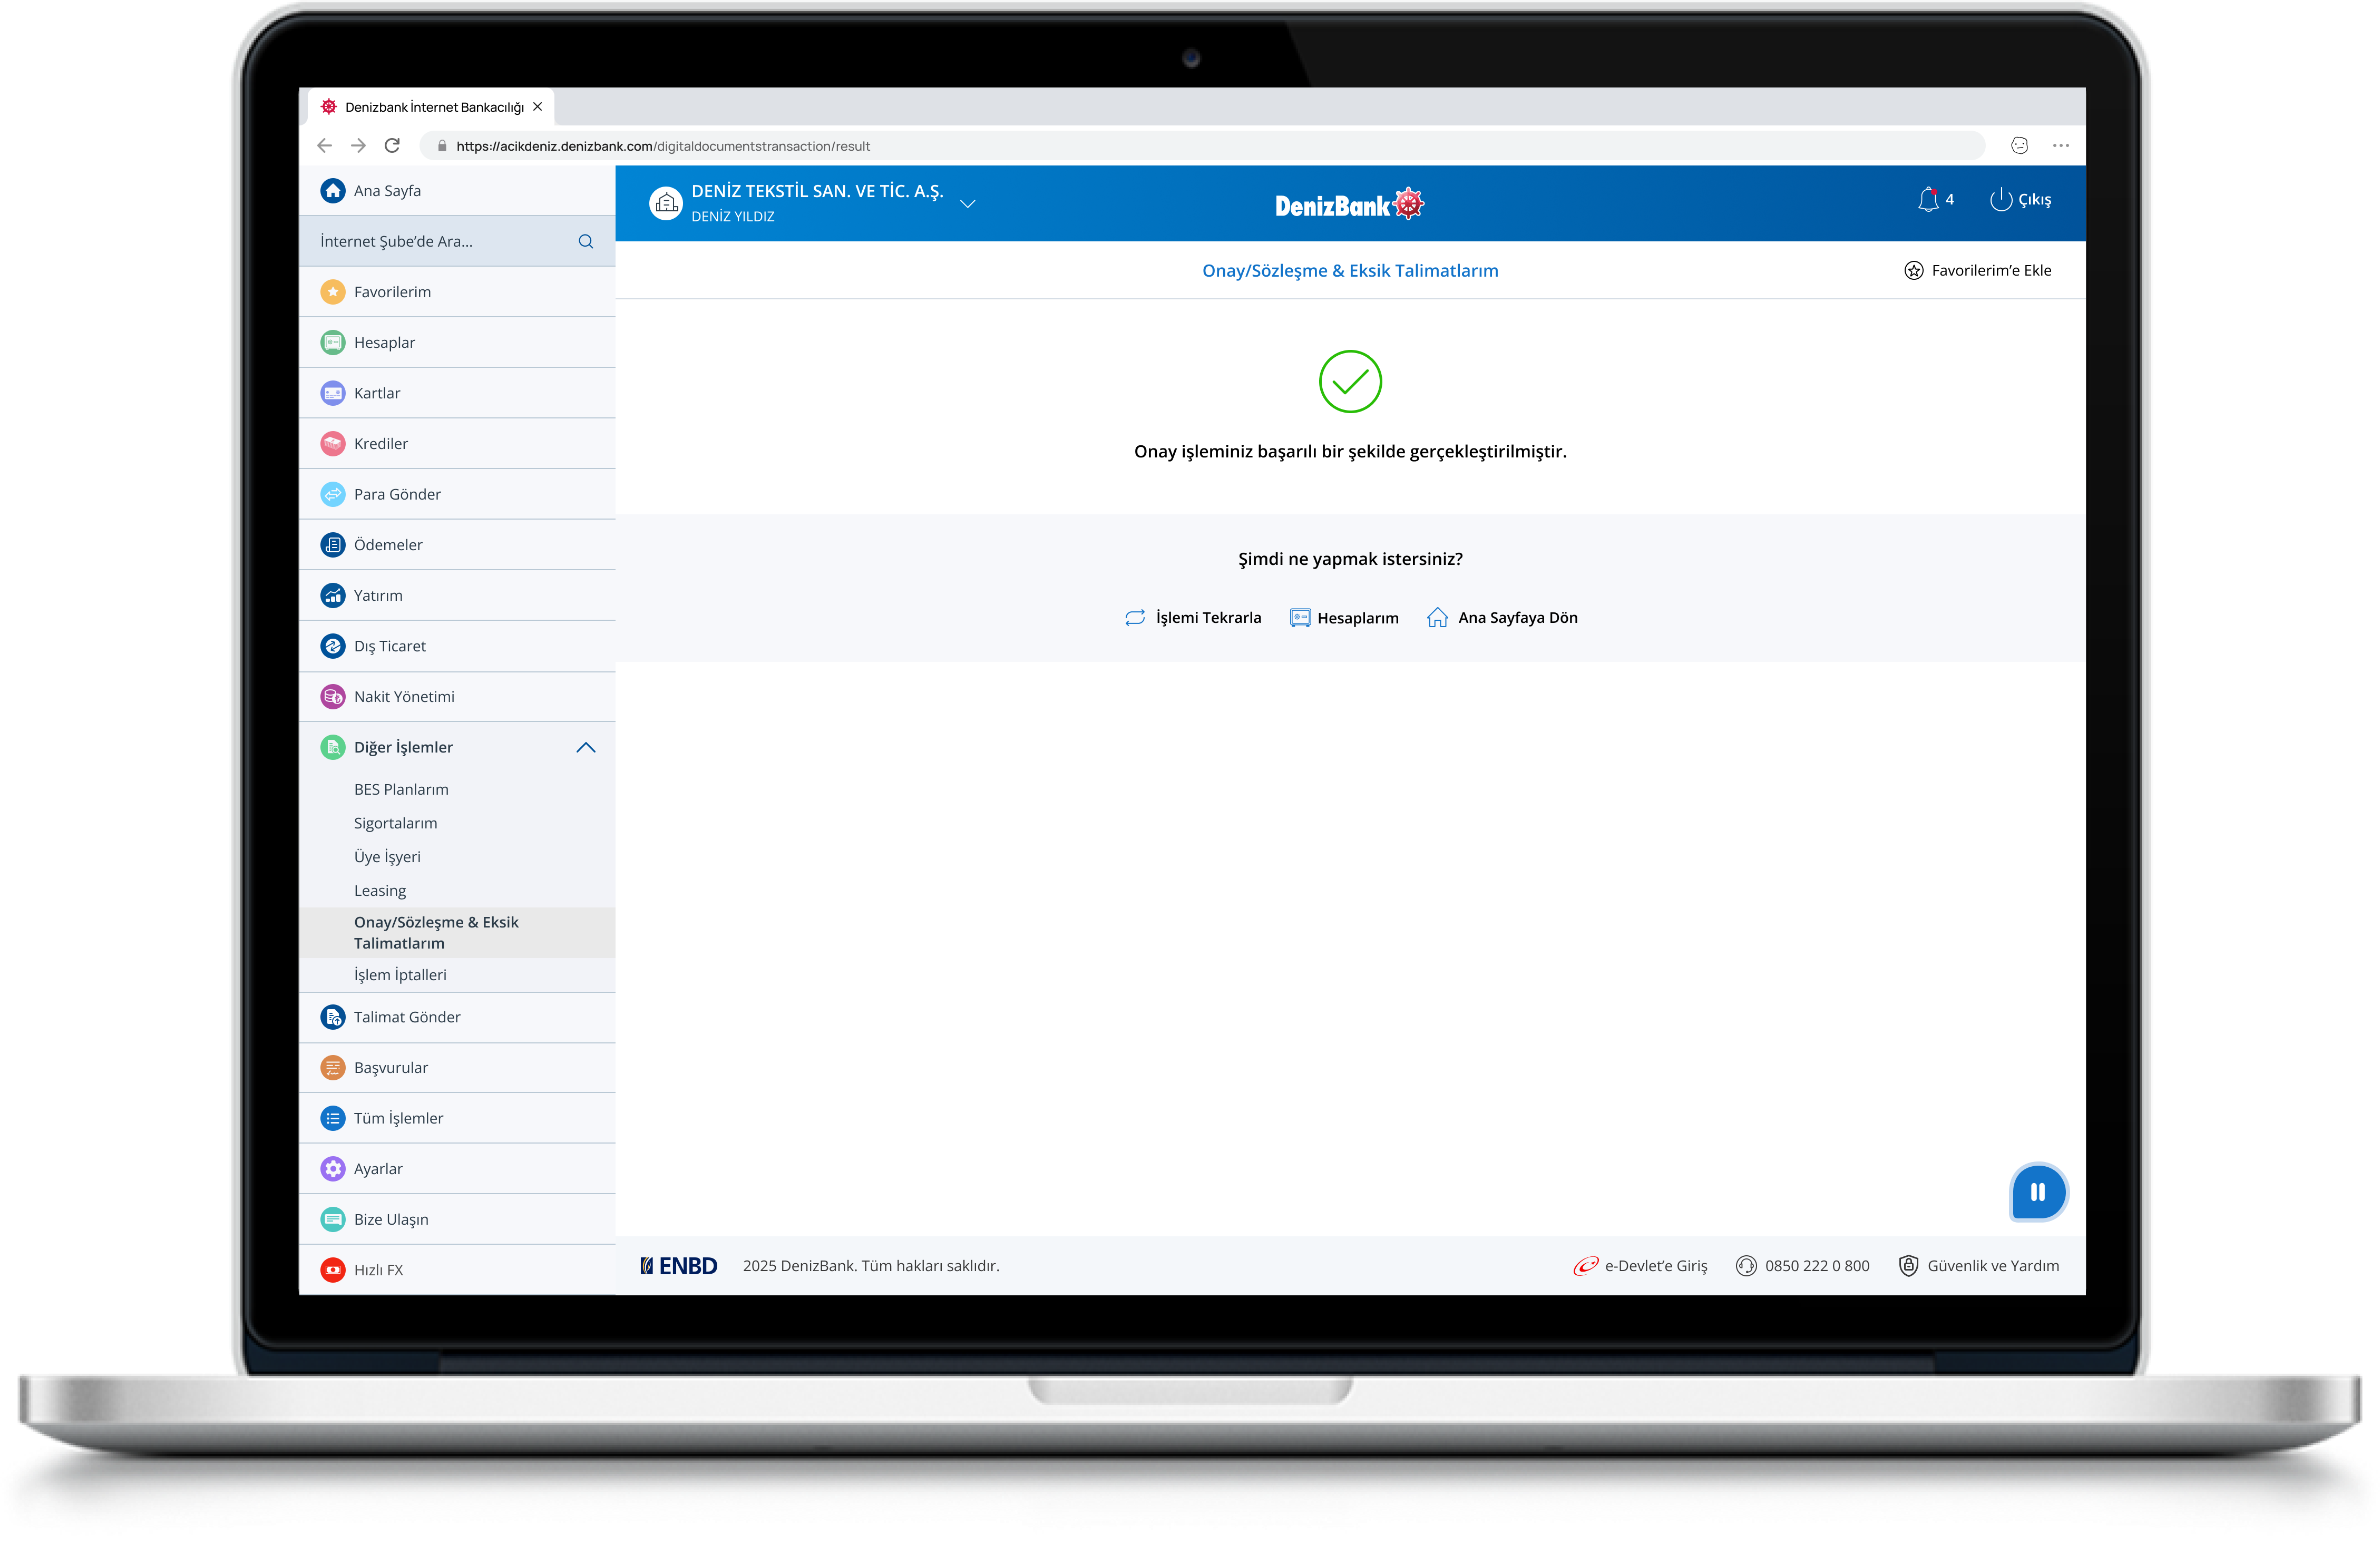Click the notification bell icon
Viewport: 2380px width, 1543px height.
[1927, 200]
